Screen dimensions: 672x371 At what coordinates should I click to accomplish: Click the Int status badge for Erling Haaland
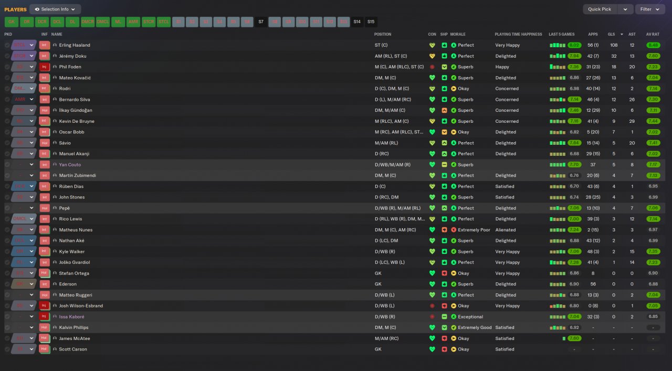click(x=44, y=45)
